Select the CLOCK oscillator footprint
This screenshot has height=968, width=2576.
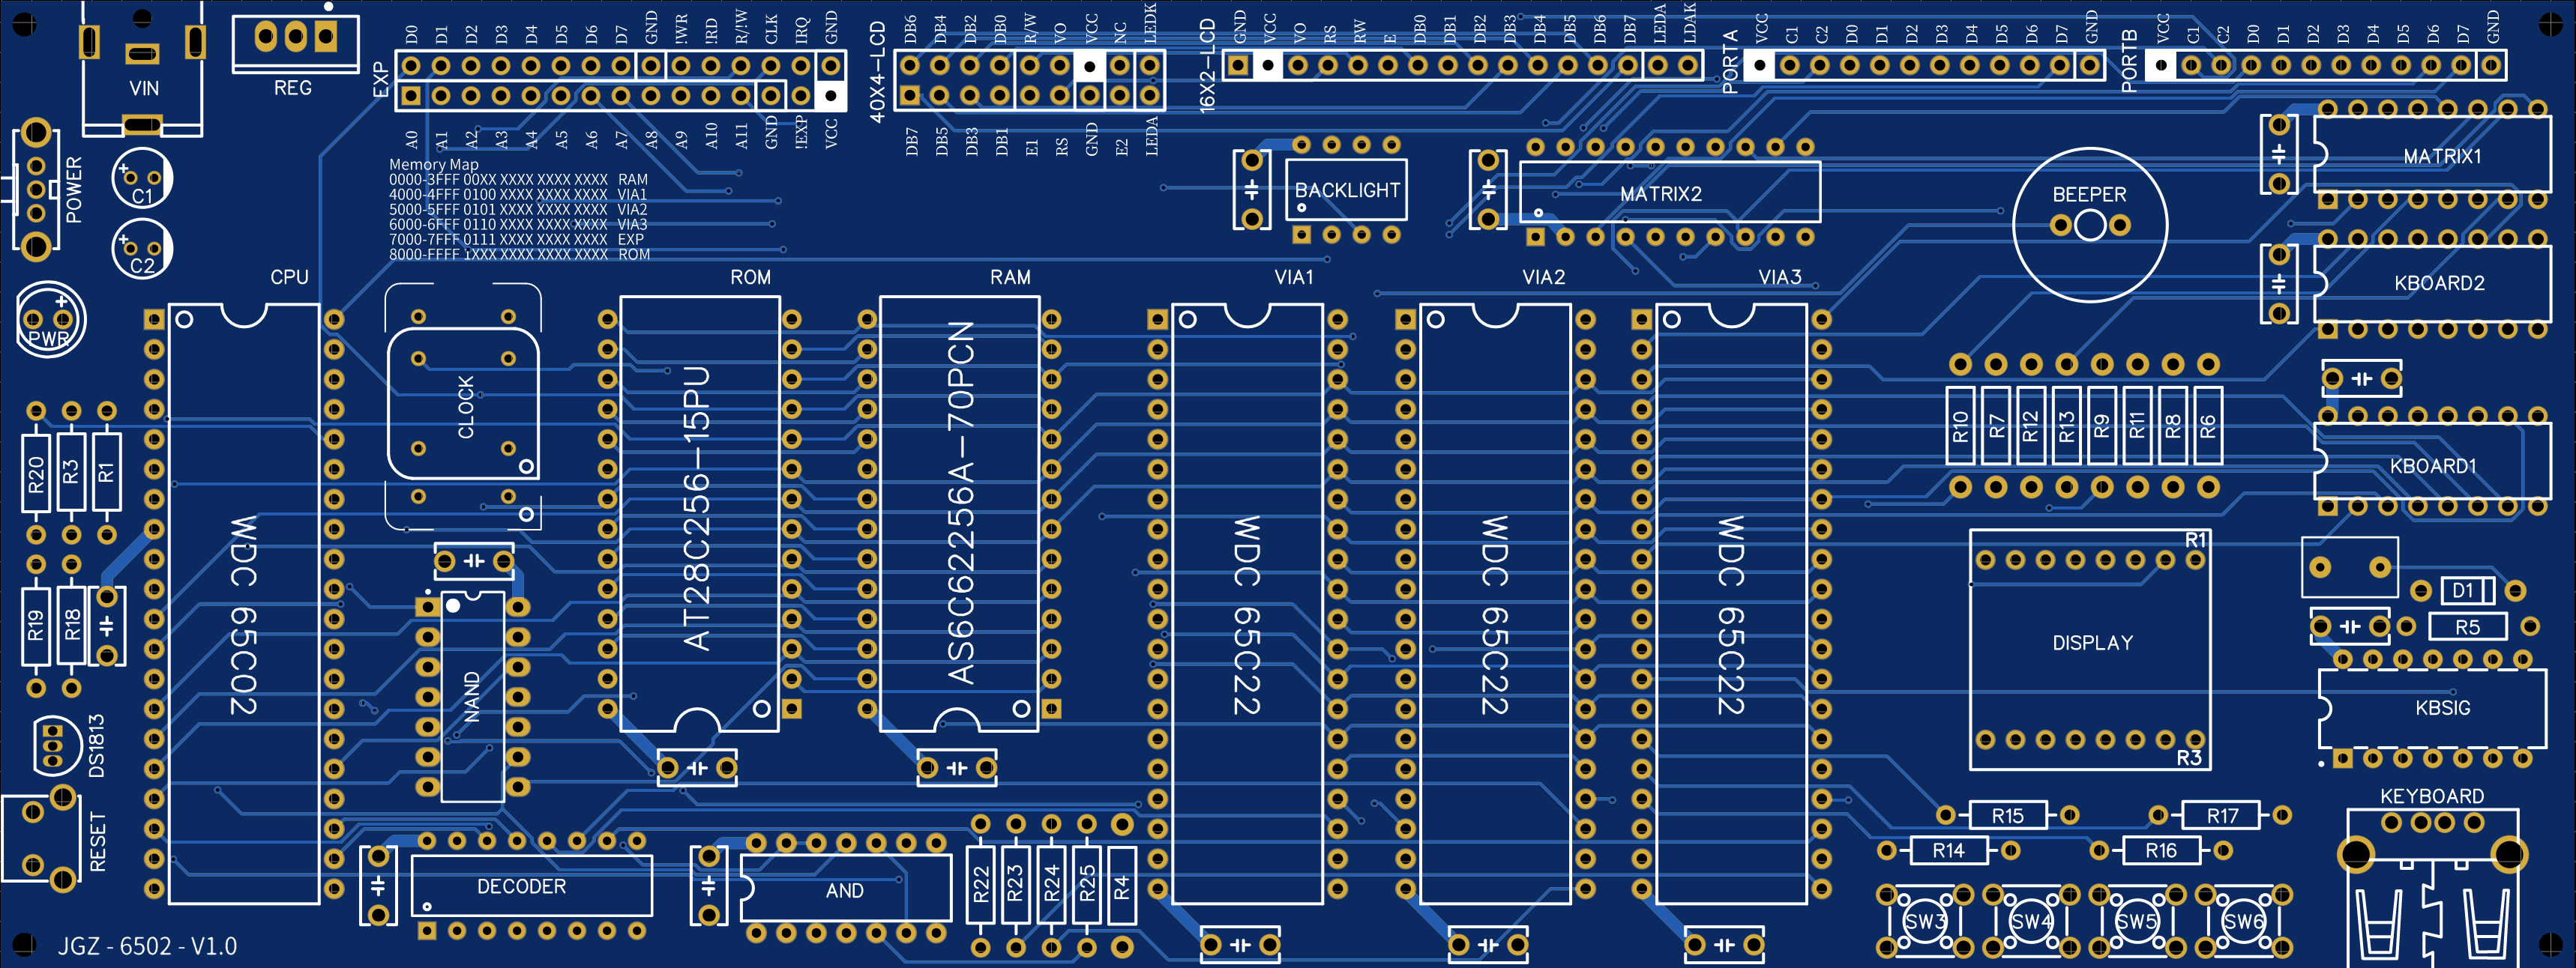tap(464, 405)
